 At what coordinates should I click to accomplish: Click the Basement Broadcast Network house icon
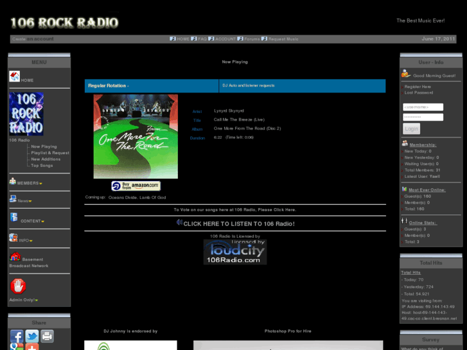(15, 257)
